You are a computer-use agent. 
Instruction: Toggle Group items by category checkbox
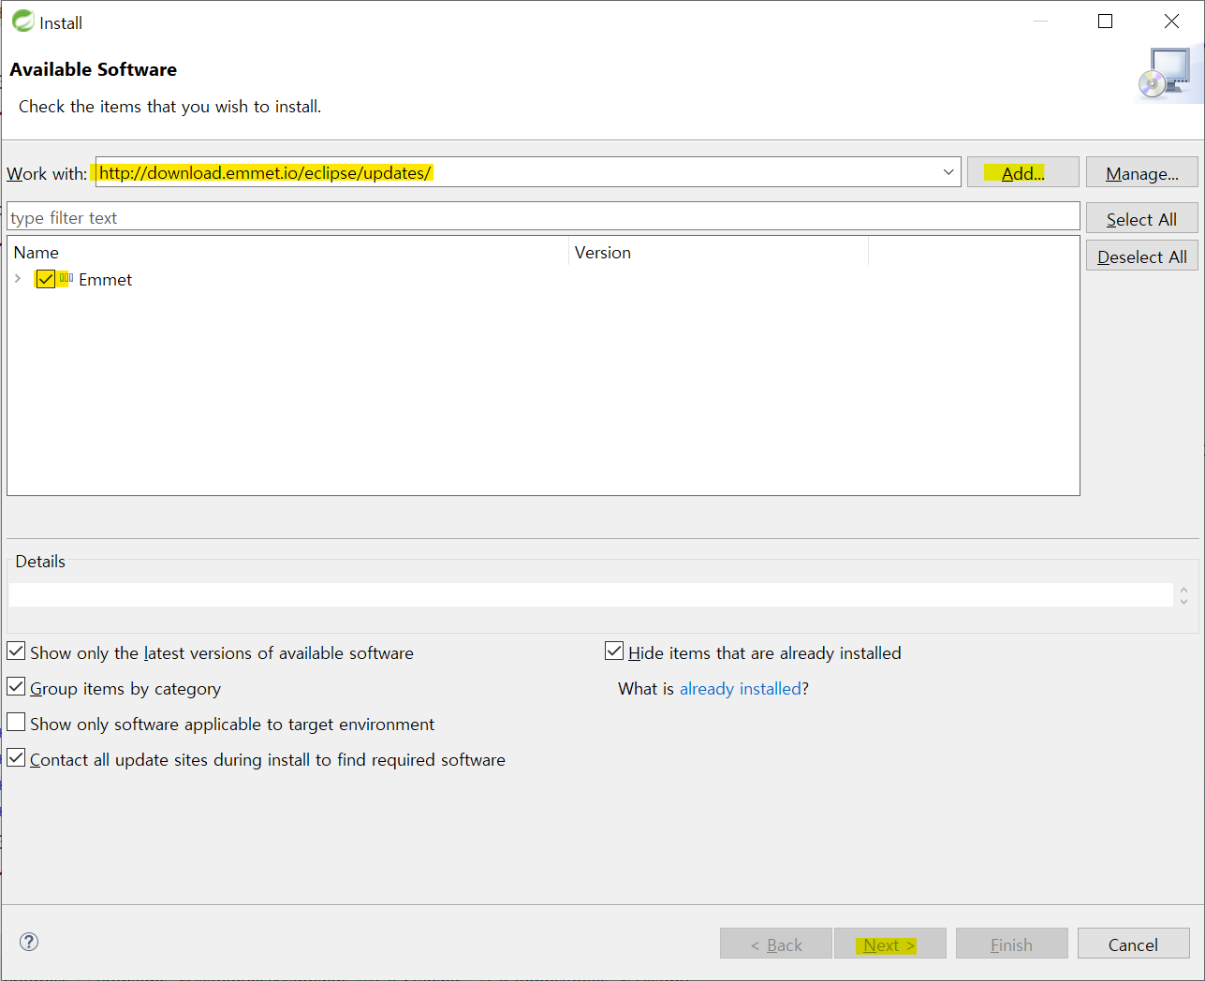click(16, 687)
